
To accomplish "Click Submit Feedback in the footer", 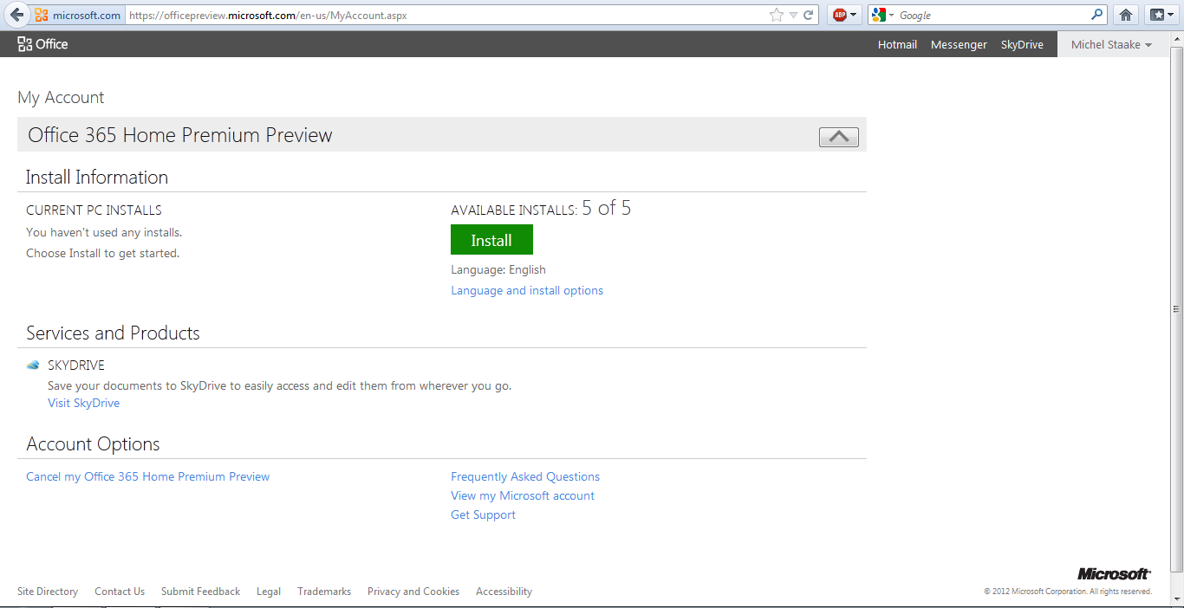I will point(200,592).
